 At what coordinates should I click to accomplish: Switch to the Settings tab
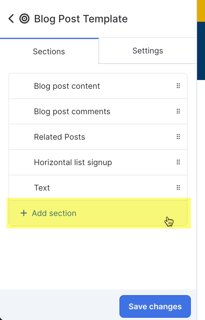coord(147,51)
